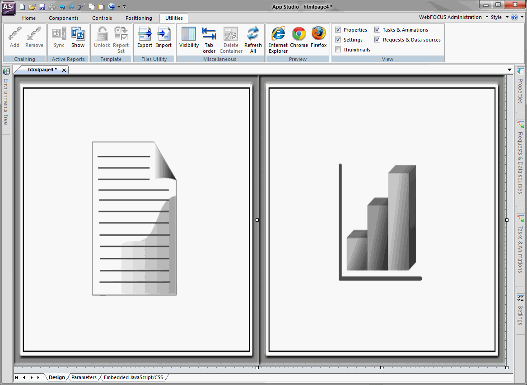Click the copy icon in quick access toolbar
This screenshot has height=385, width=527.
tap(91, 7)
